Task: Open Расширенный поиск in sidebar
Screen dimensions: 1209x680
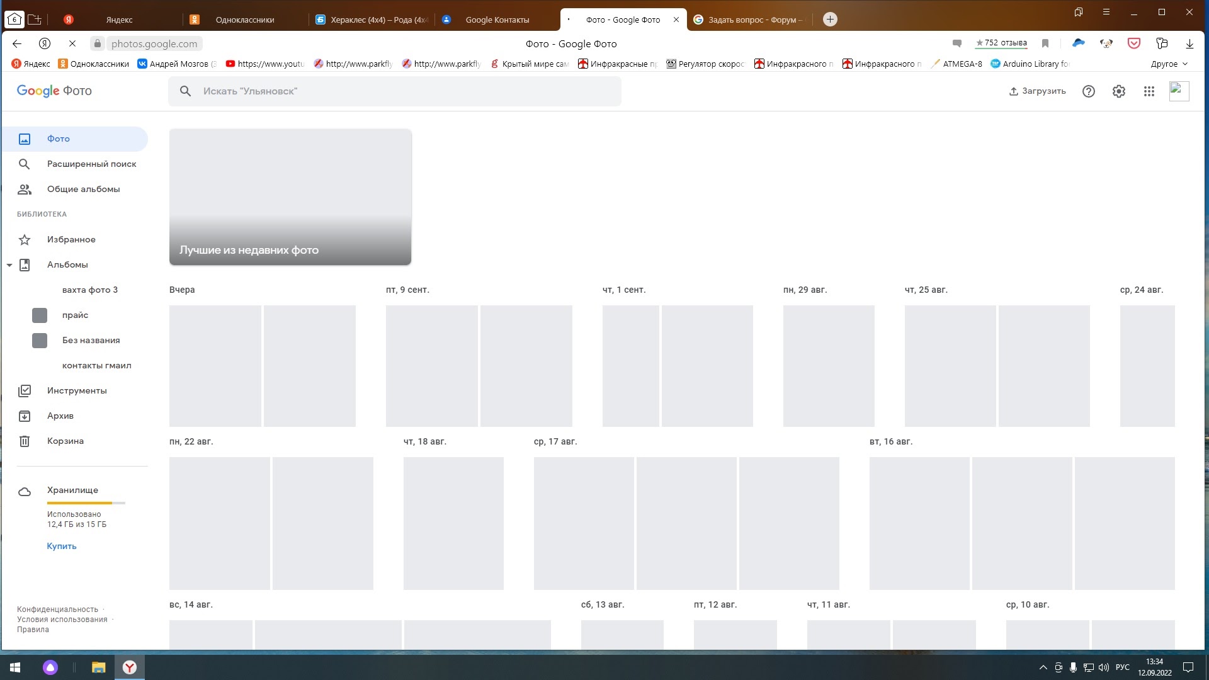Action: (x=74, y=164)
